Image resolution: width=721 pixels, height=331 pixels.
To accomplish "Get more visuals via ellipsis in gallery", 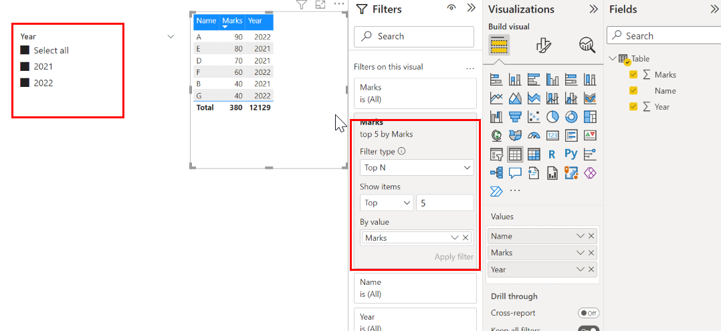I will coord(515,191).
